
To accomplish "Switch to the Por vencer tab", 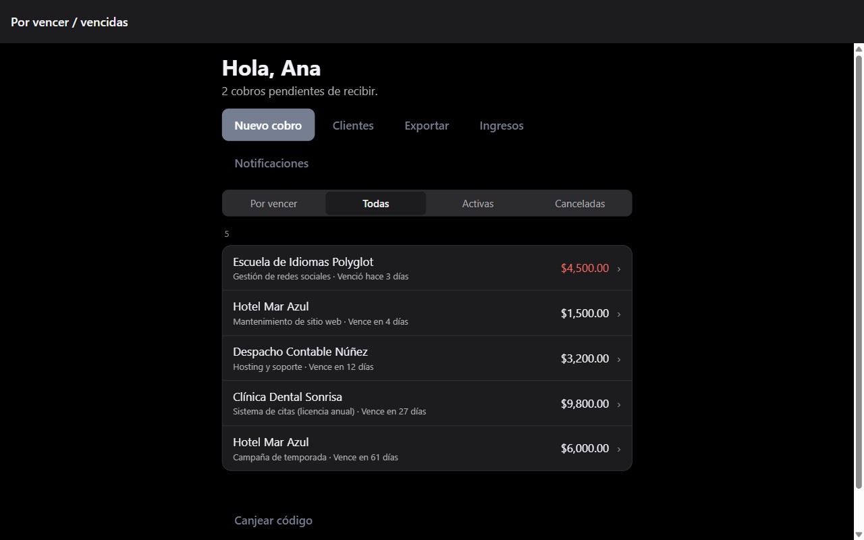I will tap(273, 203).
